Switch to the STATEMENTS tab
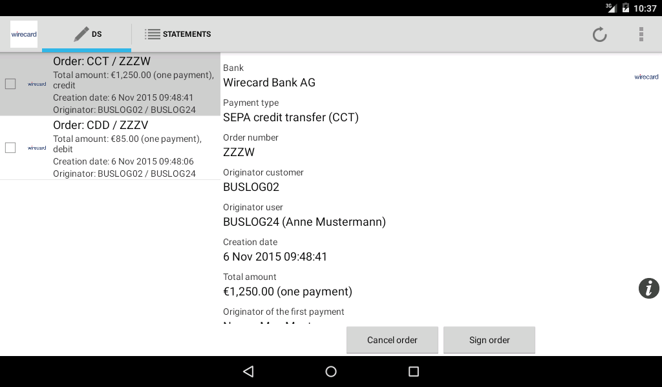The height and width of the screenshot is (387, 662). coord(178,34)
